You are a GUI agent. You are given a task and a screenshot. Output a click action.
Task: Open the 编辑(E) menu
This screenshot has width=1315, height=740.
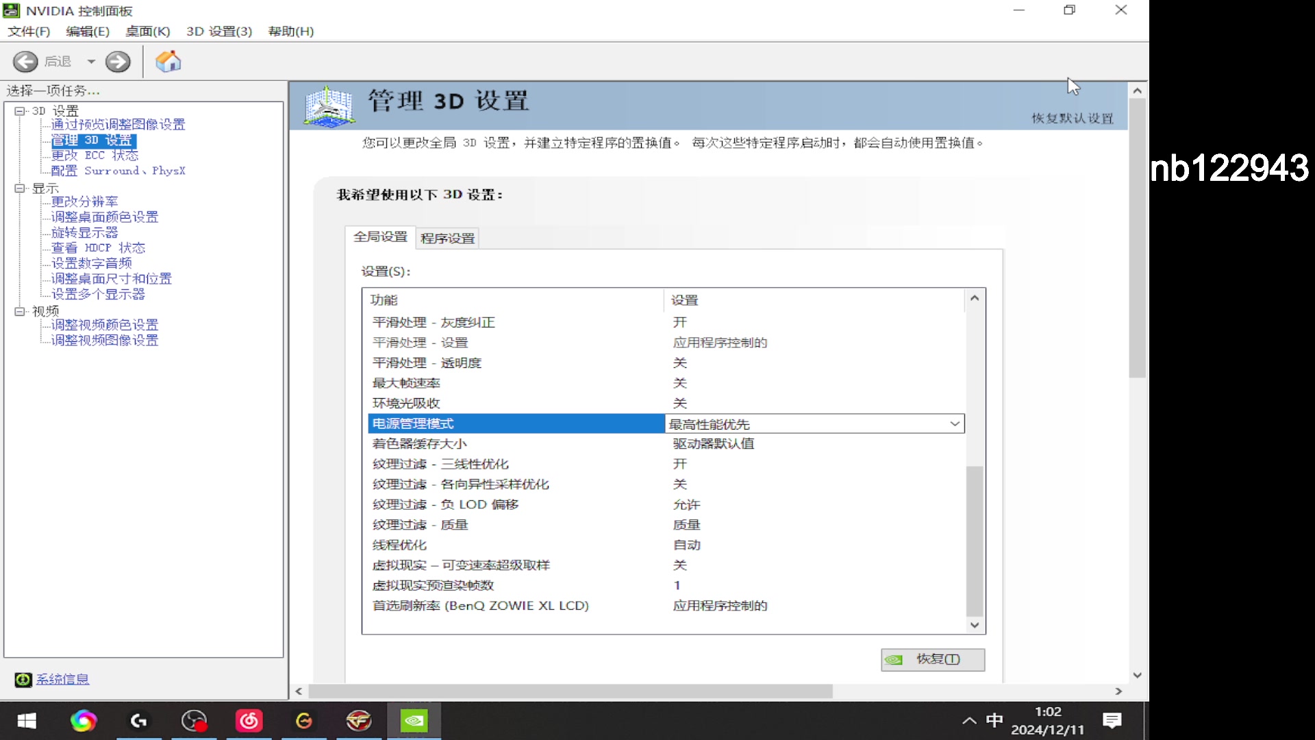pyautogui.click(x=88, y=32)
